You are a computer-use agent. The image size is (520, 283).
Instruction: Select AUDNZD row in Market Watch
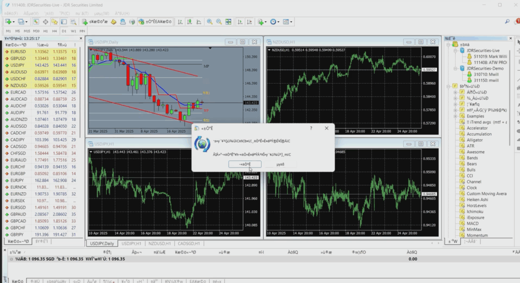(x=40, y=119)
